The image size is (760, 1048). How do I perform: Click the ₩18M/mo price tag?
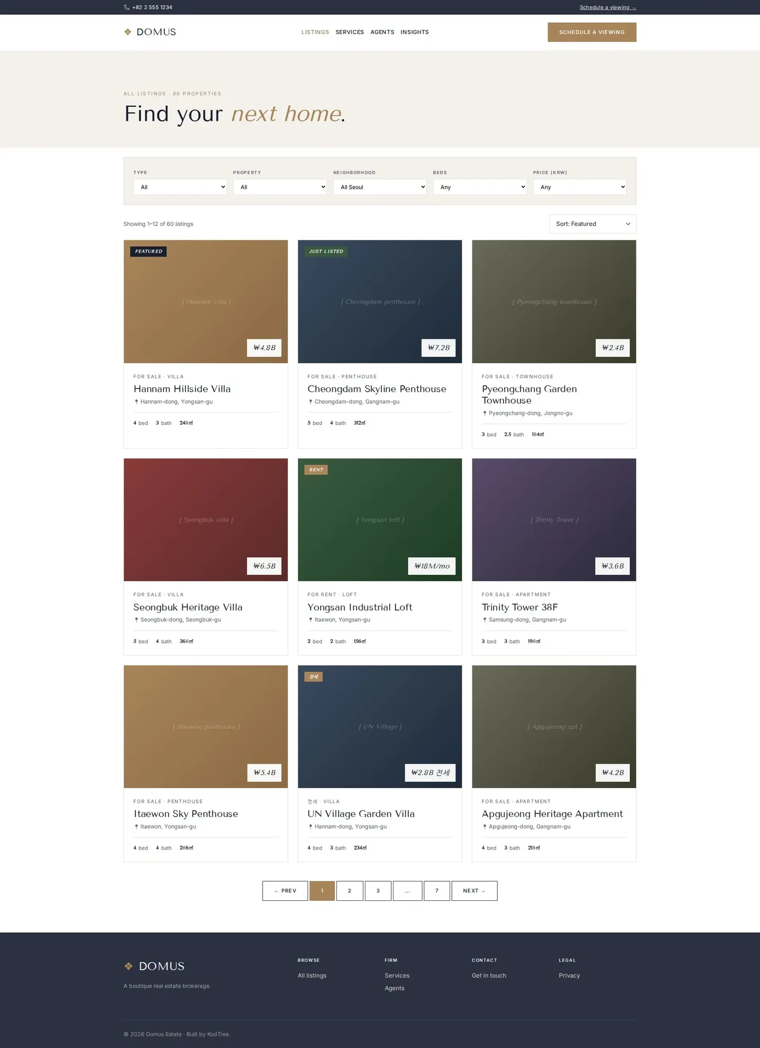pos(432,566)
